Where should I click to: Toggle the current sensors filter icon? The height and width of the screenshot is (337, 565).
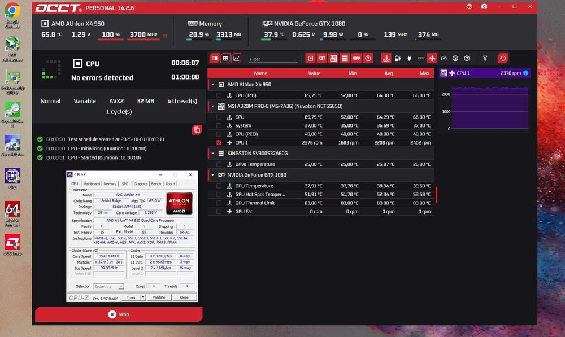tap(420, 58)
